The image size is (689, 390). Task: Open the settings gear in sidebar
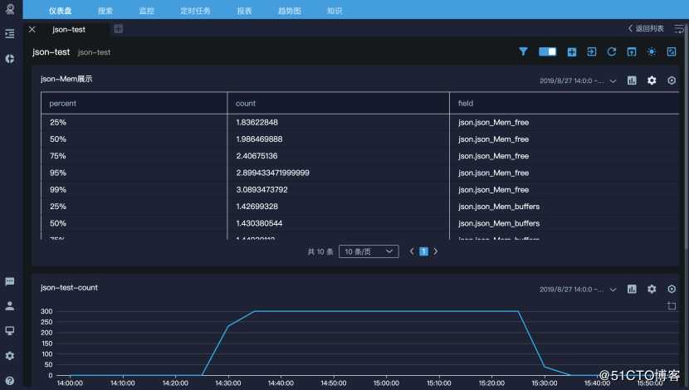tap(10, 356)
